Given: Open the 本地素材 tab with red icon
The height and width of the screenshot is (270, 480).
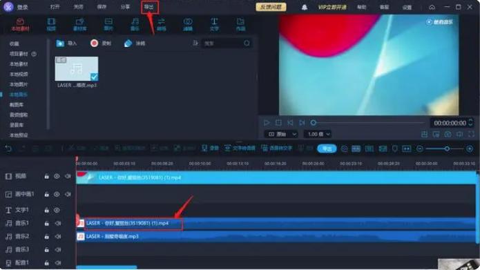Looking at the screenshot, I should pos(20,24).
